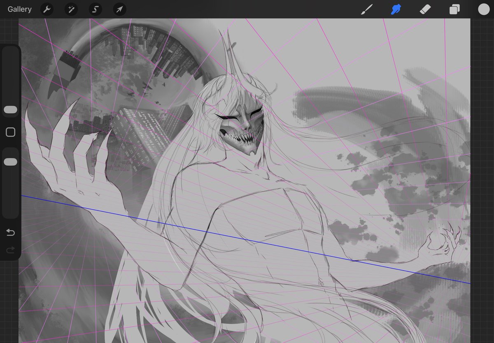Return to the Gallery
This screenshot has height=343, width=494.
coord(19,9)
